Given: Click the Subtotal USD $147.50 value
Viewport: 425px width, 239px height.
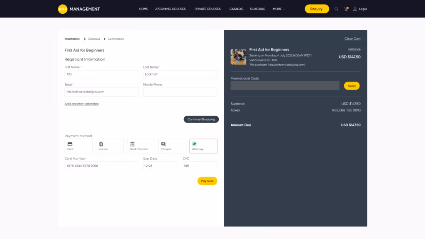Looking at the screenshot, I should coord(351,104).
